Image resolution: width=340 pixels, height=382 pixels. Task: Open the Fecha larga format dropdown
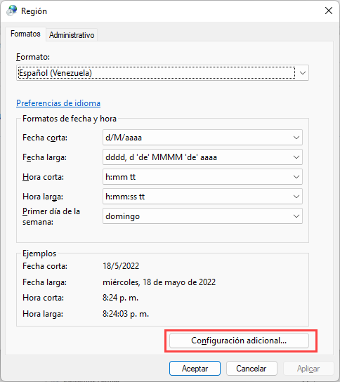click(202, 157)
